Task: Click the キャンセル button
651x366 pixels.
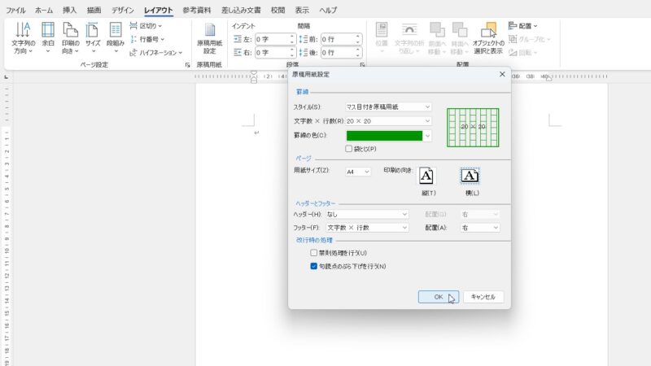Action: [483, 297]
